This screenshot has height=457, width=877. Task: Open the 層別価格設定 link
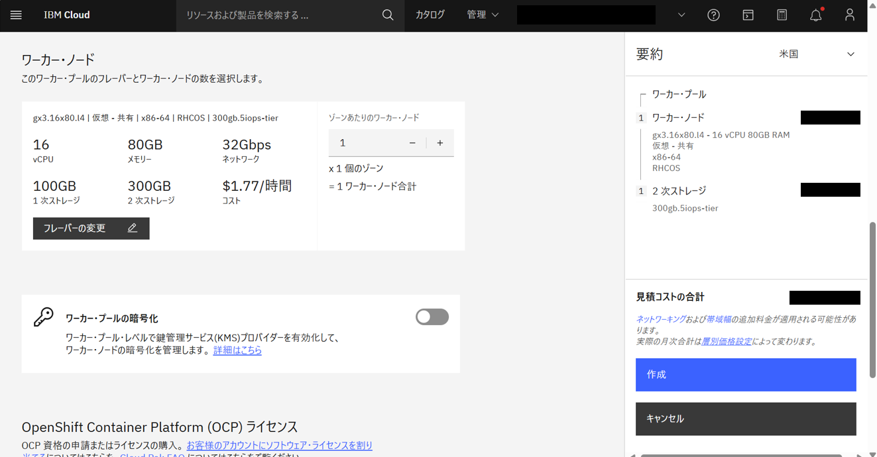pyautogui.click(x=727, y=342)
